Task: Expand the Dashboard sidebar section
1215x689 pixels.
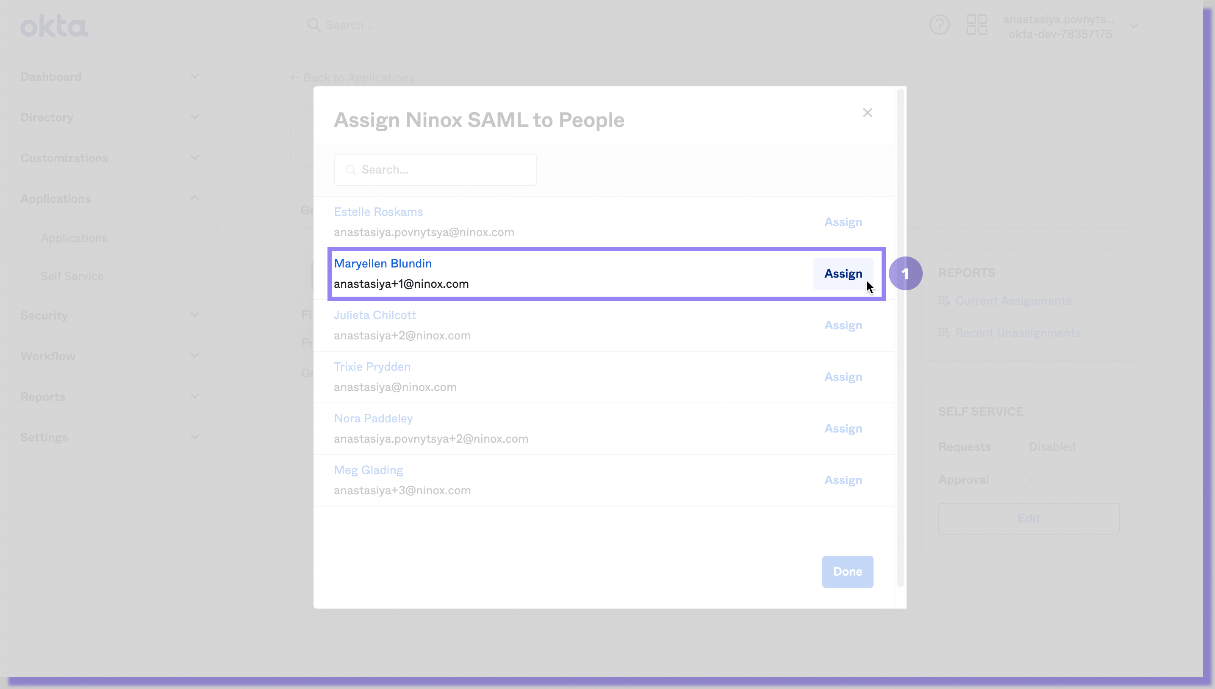Action: click(x=195, y=76)
